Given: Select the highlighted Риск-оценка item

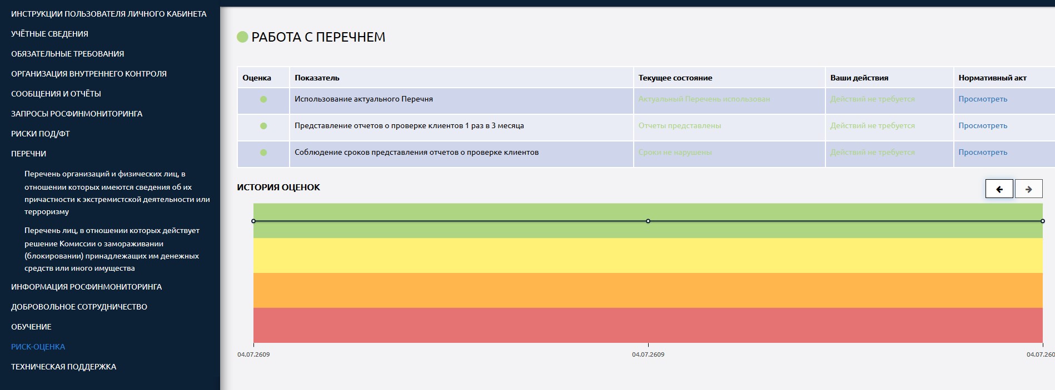Looking at the screenshot, I should point(38,347).
